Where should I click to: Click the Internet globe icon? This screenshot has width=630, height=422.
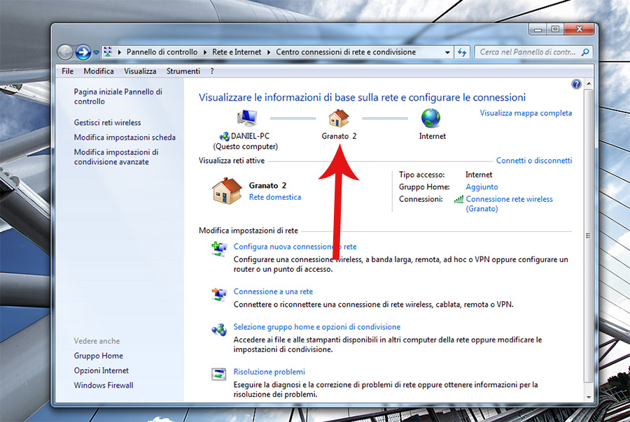[x=431, y=117]
